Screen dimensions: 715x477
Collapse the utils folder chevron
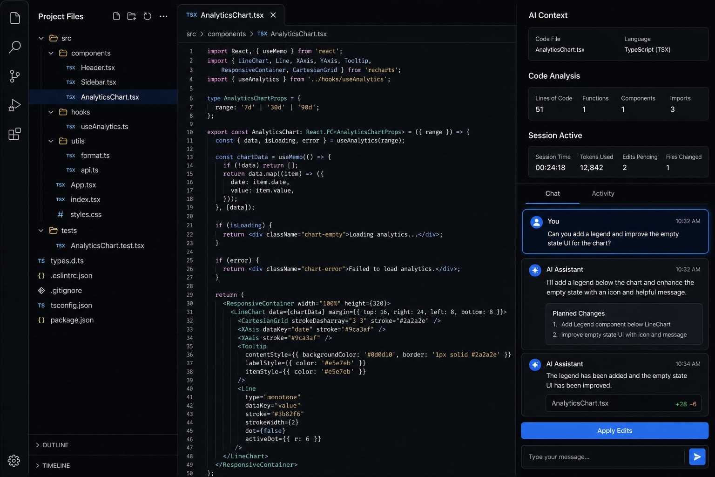coord(51,141)
